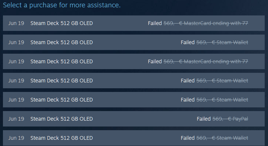The width and height of the screenshot is (268, 146).
Task: Click 'Failed' label on first MasterCard purchase
Action: tap(155, 23)
